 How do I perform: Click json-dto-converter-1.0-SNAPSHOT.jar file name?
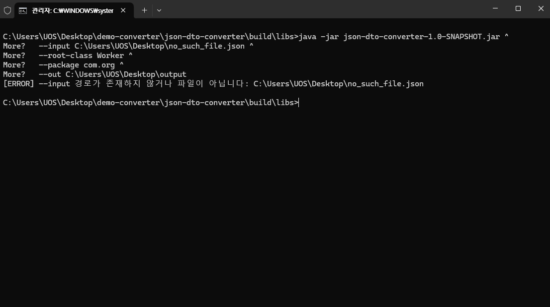point(421,37)
